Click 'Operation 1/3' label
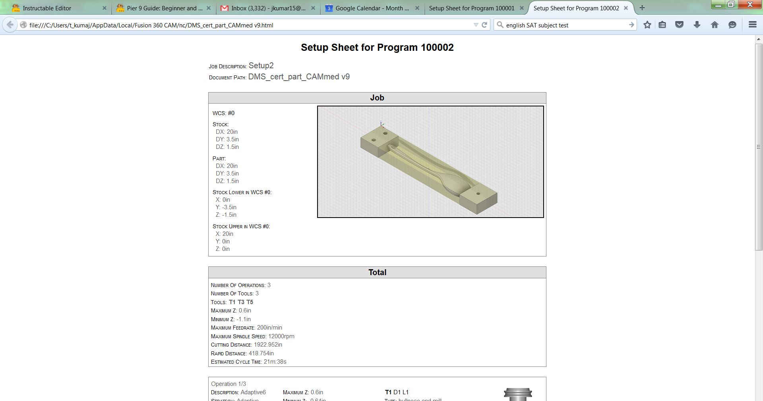The height and width of the screenshot is (401, 763). (x=229, y=384)
